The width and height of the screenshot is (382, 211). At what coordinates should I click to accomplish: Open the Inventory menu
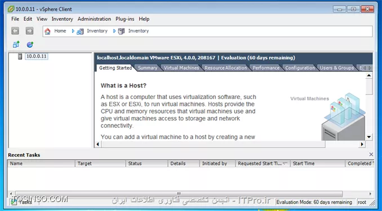point(62,19)
